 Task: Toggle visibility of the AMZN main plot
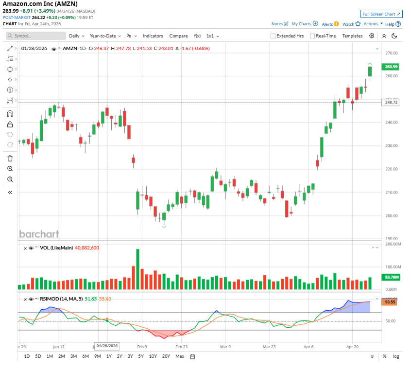(x=54, y=49)
